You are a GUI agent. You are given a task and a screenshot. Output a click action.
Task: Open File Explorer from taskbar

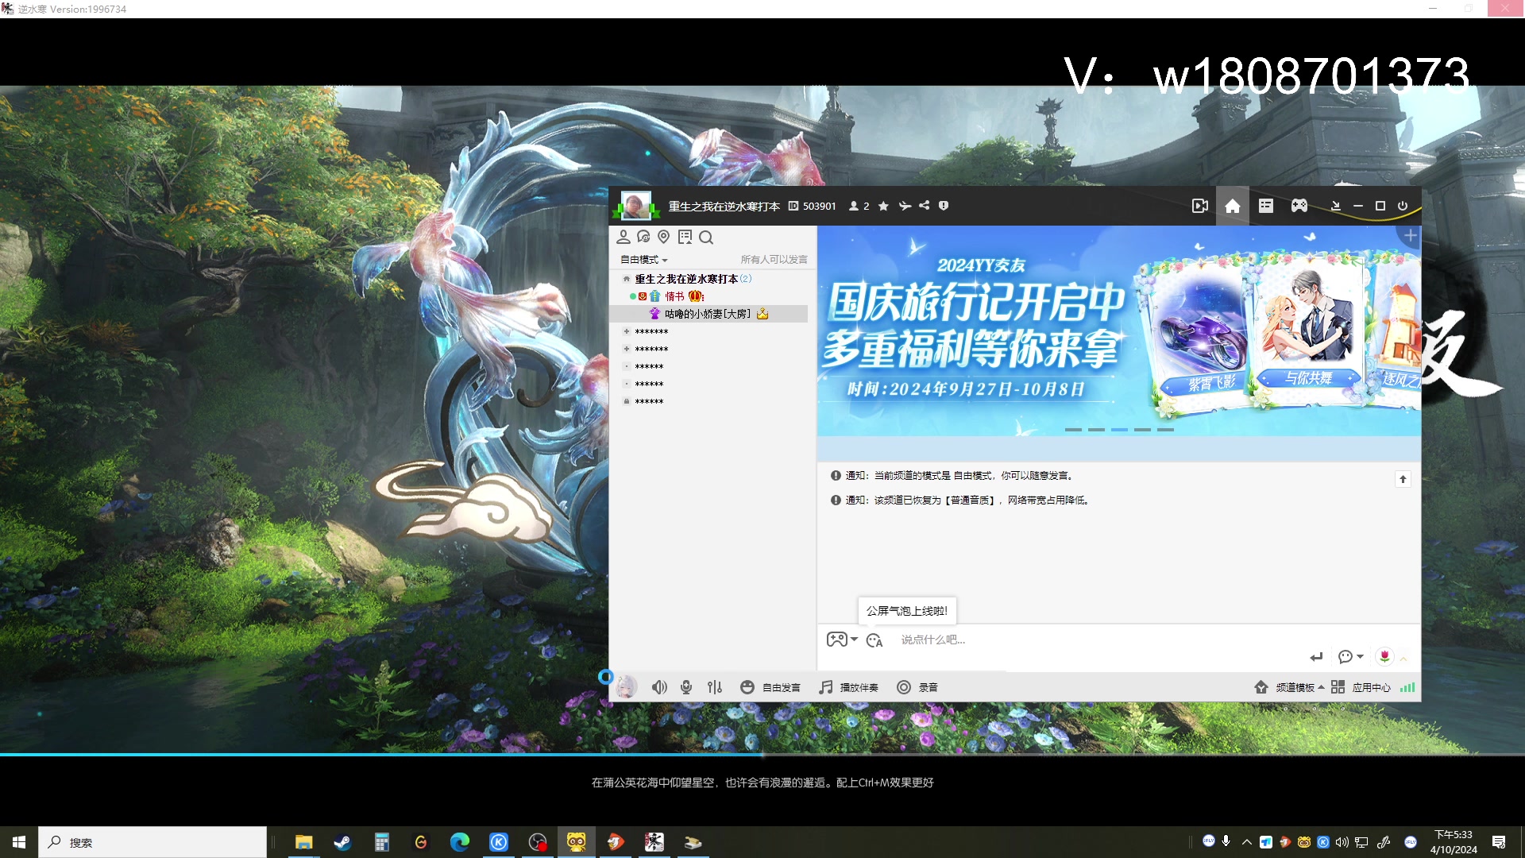click(x=303, y=842)
